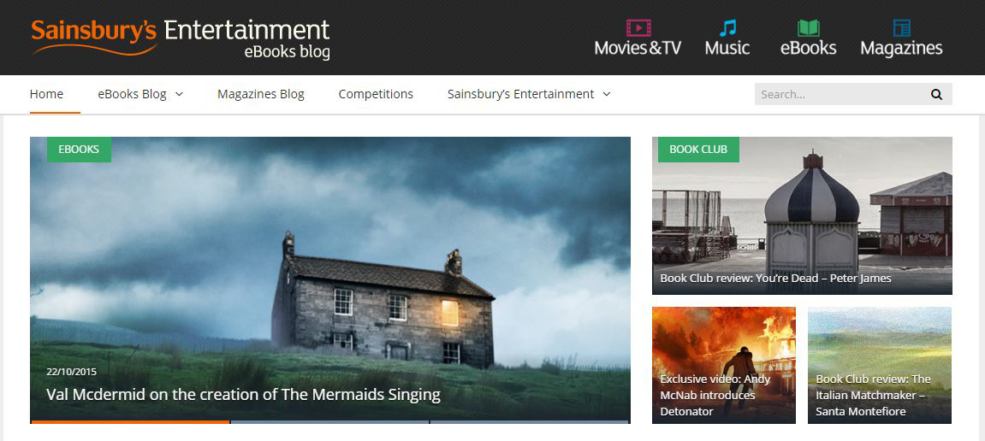The image size is (985, 441).
Task: Click the Sainsbury's Entertainment logo
Action: (x=181, y=38)
